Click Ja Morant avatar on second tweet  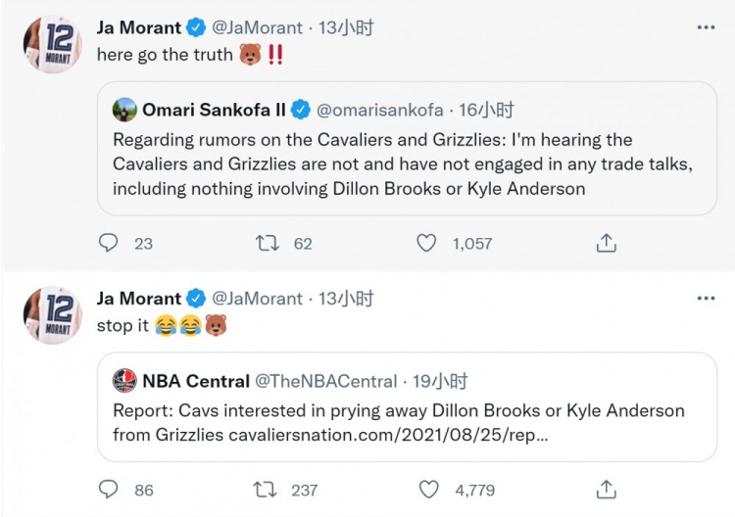point(52,314)
